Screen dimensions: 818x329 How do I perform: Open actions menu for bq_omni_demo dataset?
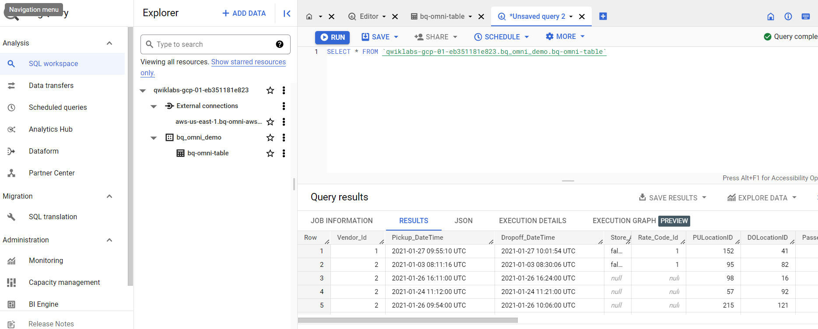coord(284,137)
